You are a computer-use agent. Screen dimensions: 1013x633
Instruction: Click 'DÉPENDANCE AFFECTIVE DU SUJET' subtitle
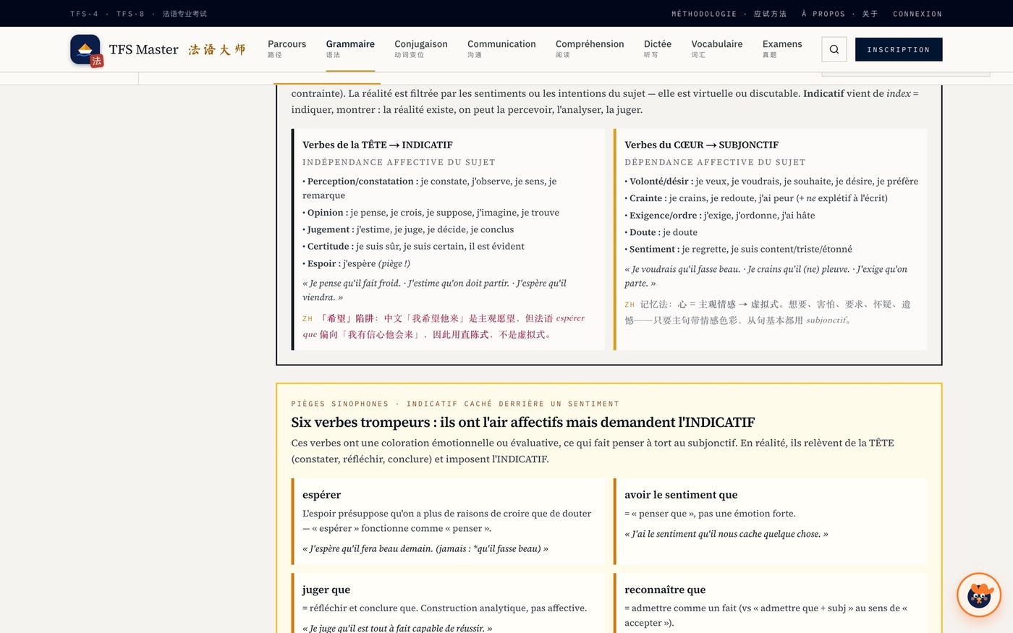point(715,162)
